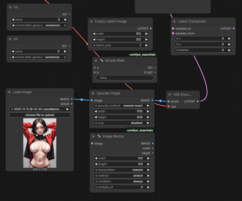The image size is (242, 201).
Task: Click the IMAGE output port of Load Image
Action: (x=72, y=99)
